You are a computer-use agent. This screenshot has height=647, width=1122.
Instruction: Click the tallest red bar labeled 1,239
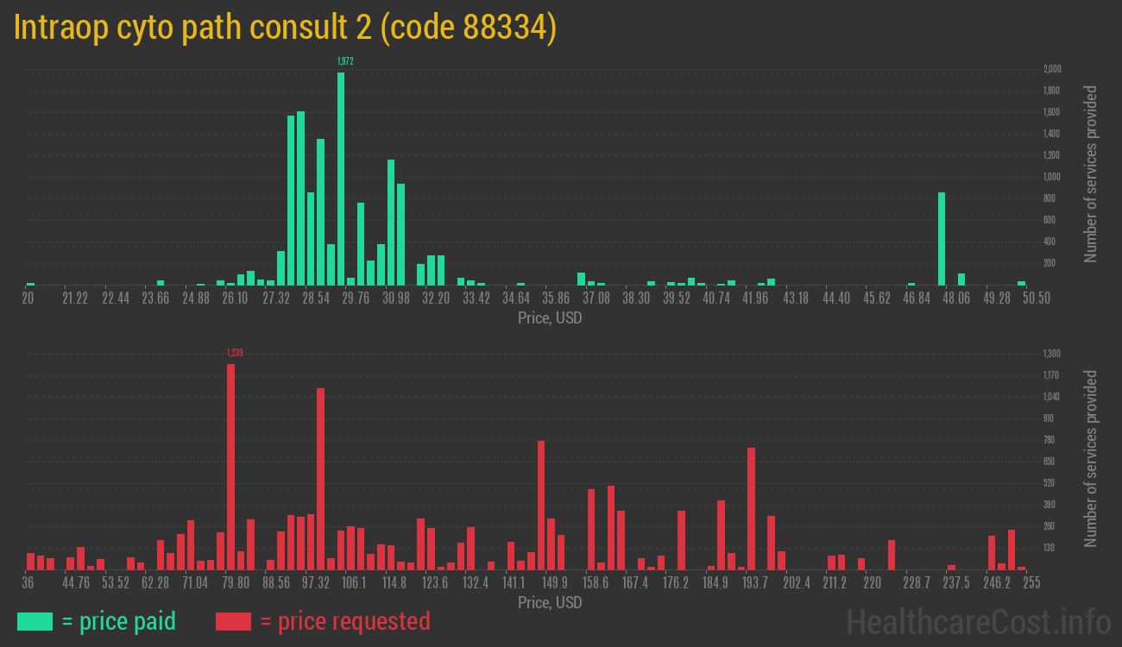click(230, 466)
